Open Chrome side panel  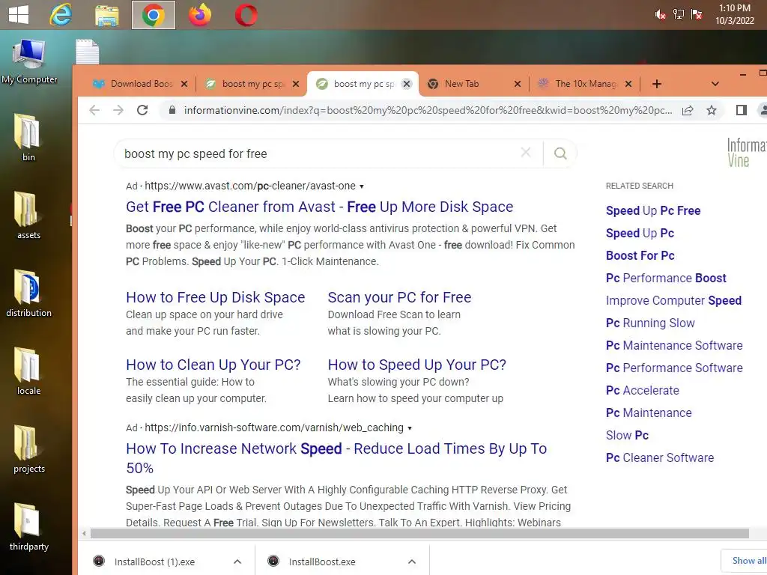coord(741,111)
